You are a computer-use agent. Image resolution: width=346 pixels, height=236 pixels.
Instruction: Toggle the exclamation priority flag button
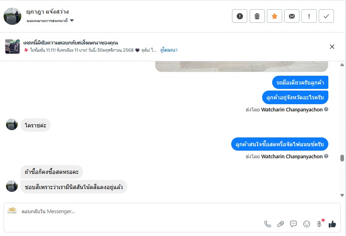pos(309,16)
